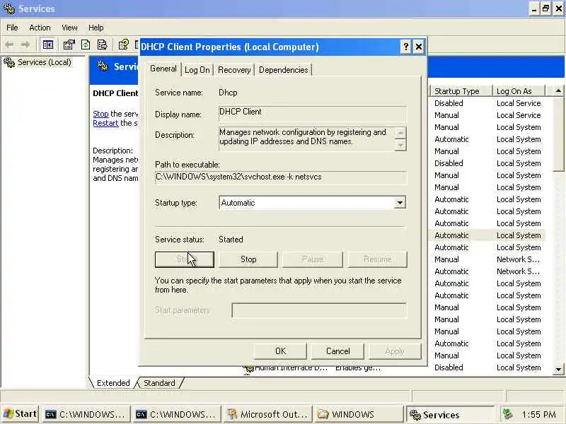Switch to the Log On tab
Screen dimensions: 566x424
click(197, 70)
